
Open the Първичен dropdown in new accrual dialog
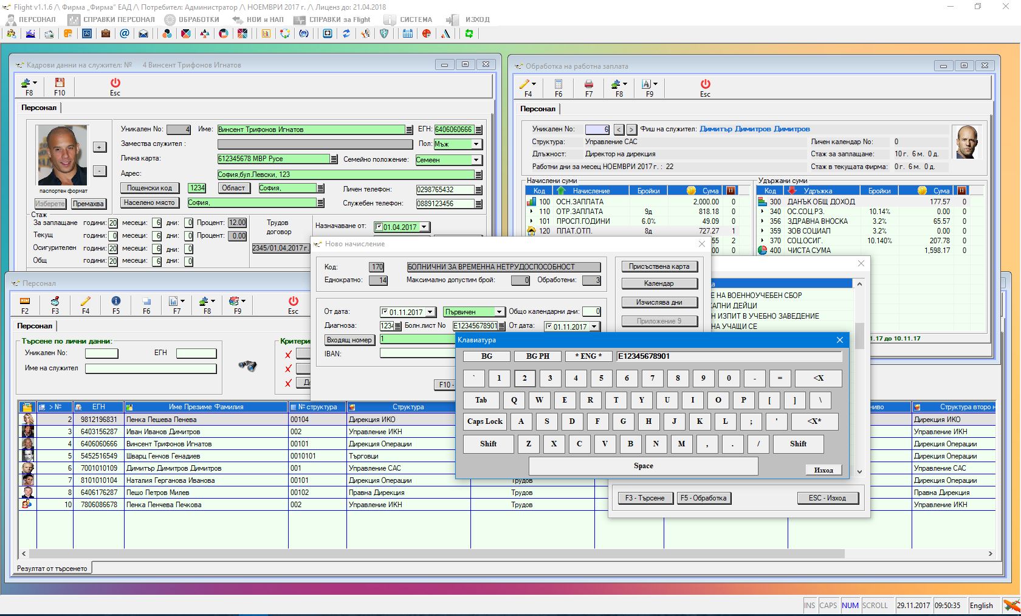pyautogui.click(x=500, y=312)
